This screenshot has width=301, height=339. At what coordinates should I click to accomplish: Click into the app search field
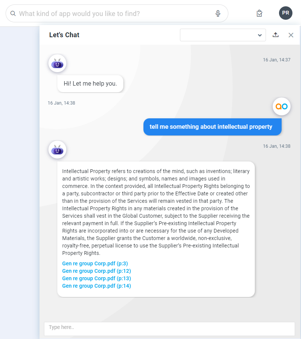[112, 14]
